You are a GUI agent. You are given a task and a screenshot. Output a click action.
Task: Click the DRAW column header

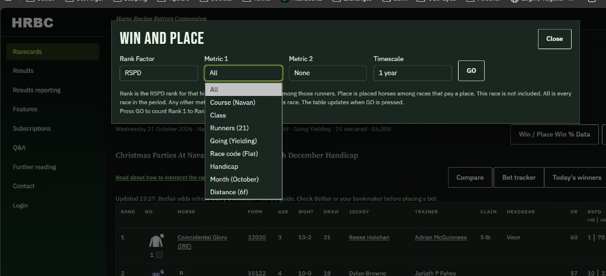pyautogui.click(x=331, y=212)
